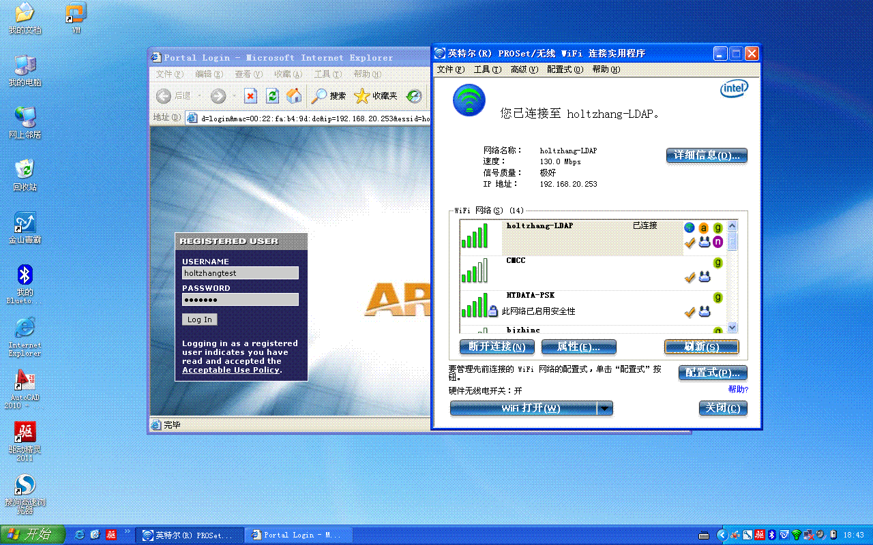
Task: Click the Intel logo in PROSet window
Action: (x=734, y=89)
